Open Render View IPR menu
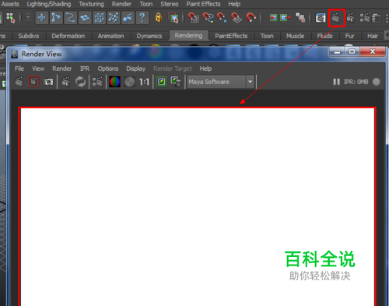 pos(85,69)
